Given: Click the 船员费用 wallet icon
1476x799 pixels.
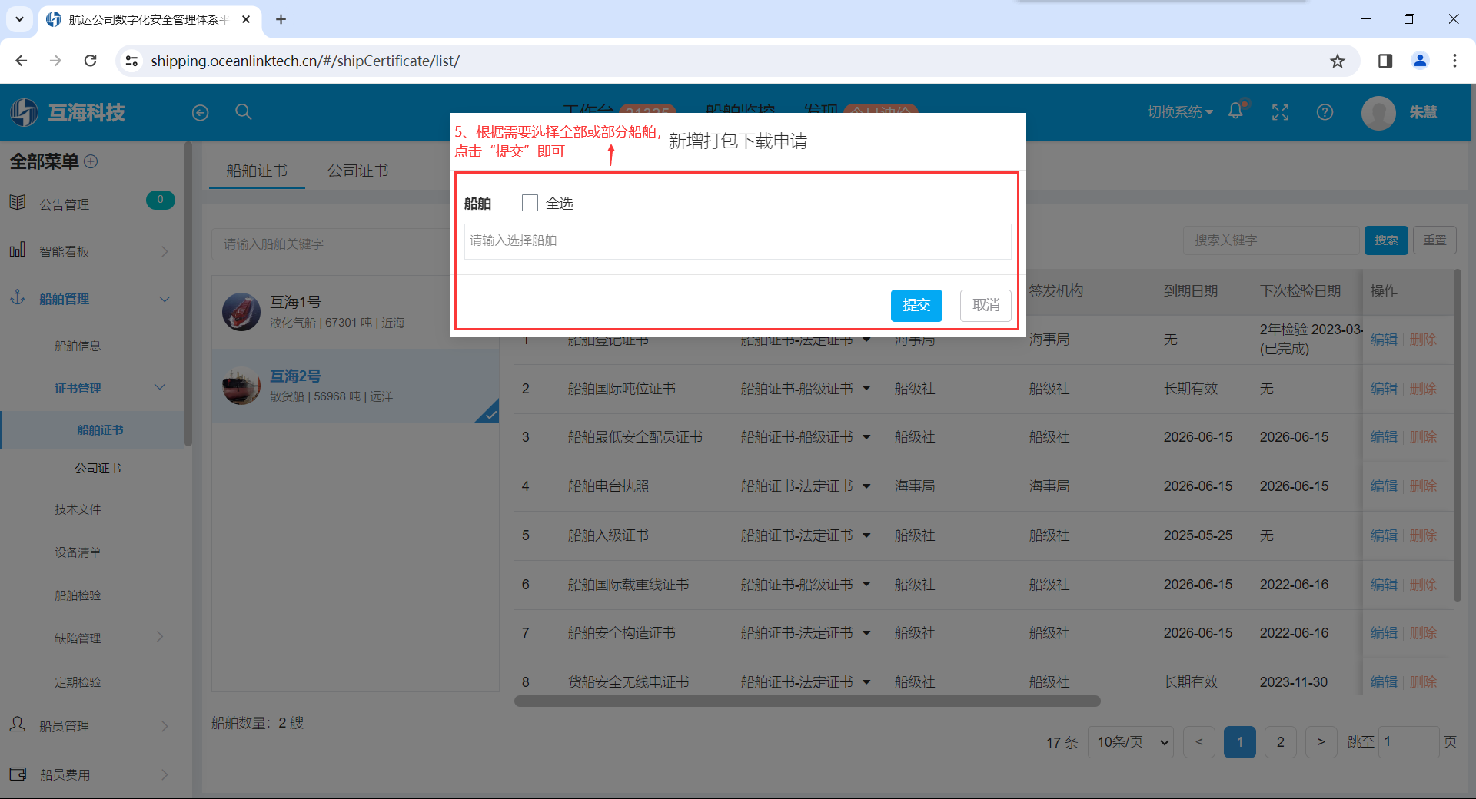Looking at the screenshot, I should point(18,774).
